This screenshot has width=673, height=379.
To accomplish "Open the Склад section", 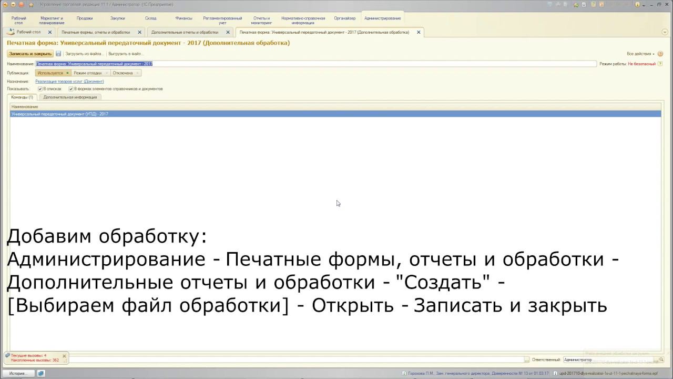I will (150, 18).
